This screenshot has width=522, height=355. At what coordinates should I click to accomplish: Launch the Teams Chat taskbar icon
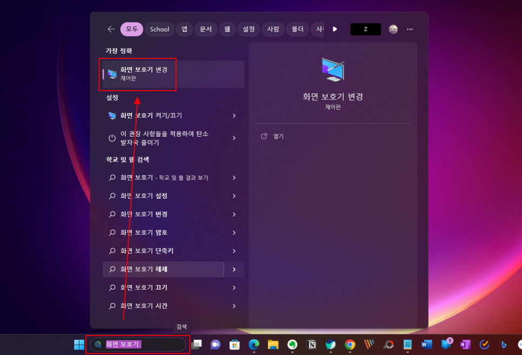pyautogui.click(x=216, y=345)
